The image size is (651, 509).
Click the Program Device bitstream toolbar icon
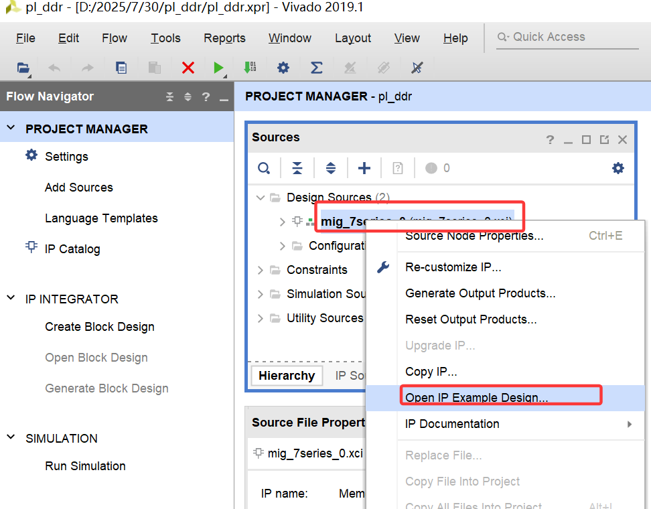pos(250,67)
